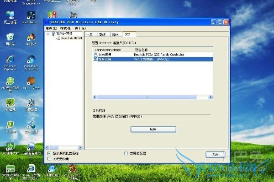The height and width of the screenshot is (182, 274).
Task: Click the 应用 apply button
Action: click(x=153, y=129)
